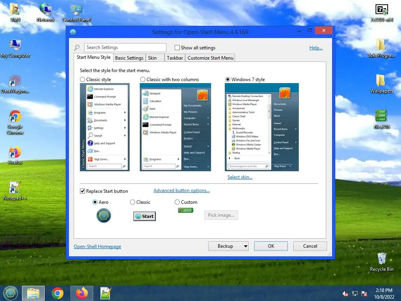Select the My Computer desktop icon
The width and height of the screenshot is (401, 301).
click(x=15, y=48)
